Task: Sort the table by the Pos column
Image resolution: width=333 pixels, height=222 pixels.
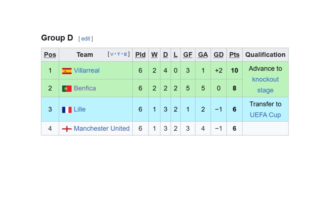Action: coord(50,54)
